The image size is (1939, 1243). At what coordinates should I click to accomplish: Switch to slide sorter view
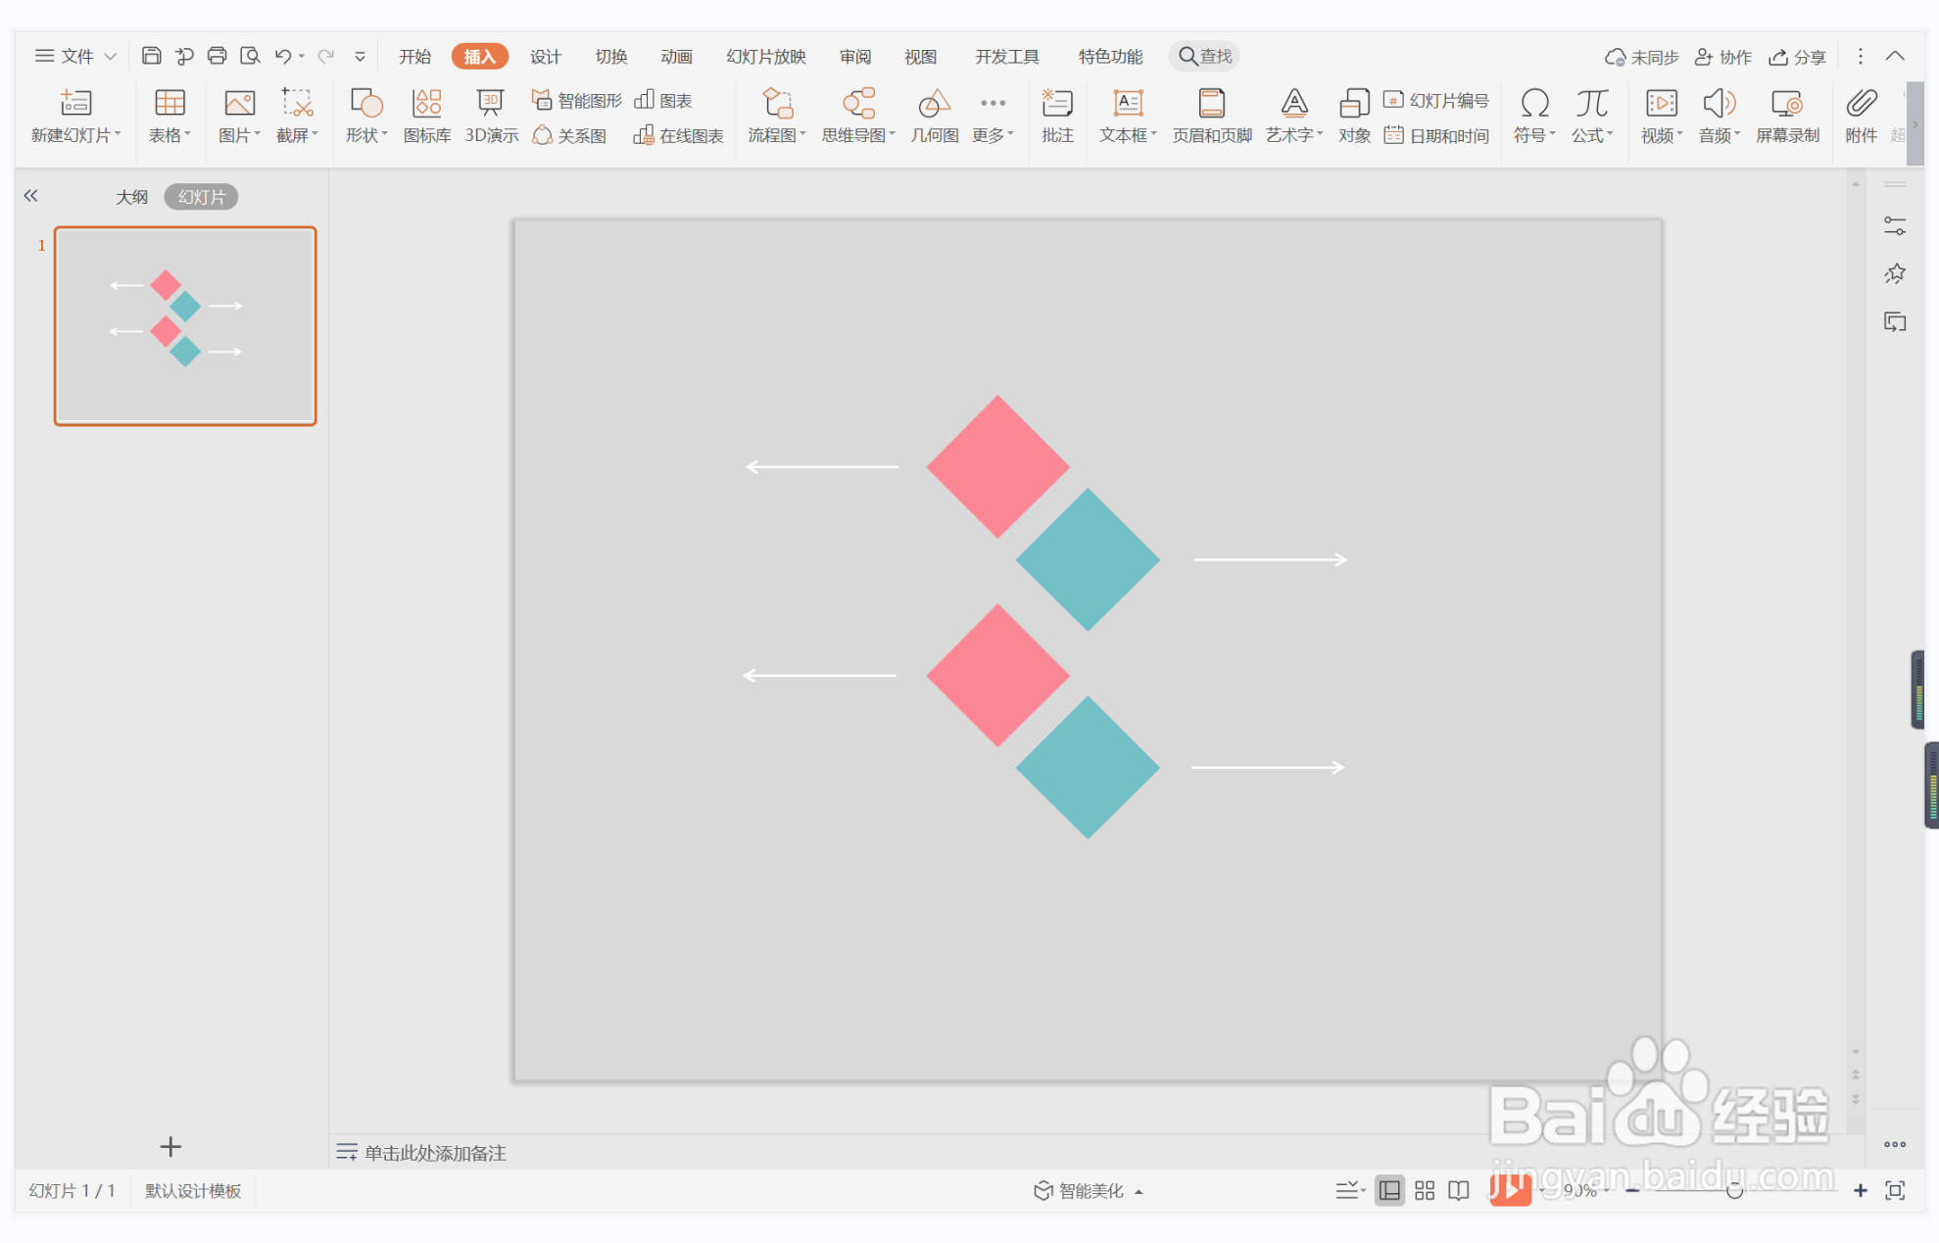[1425, 1190]
